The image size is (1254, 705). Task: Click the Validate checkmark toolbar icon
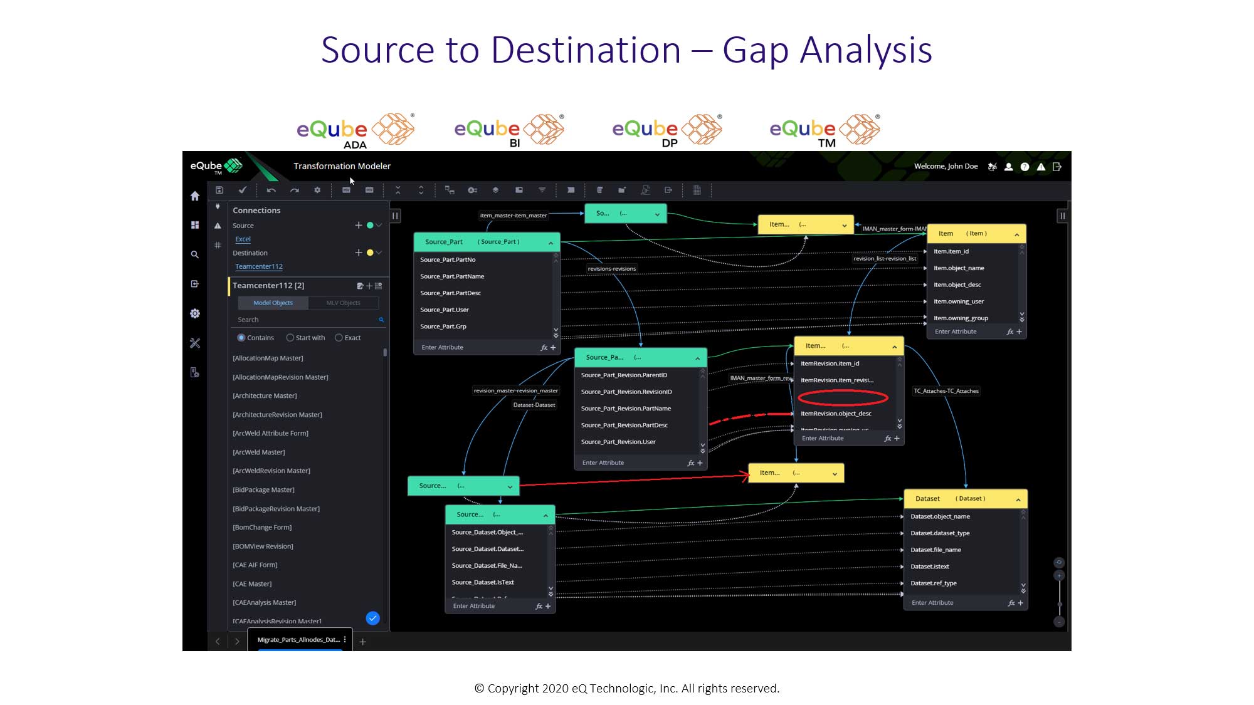click(243, 190)
